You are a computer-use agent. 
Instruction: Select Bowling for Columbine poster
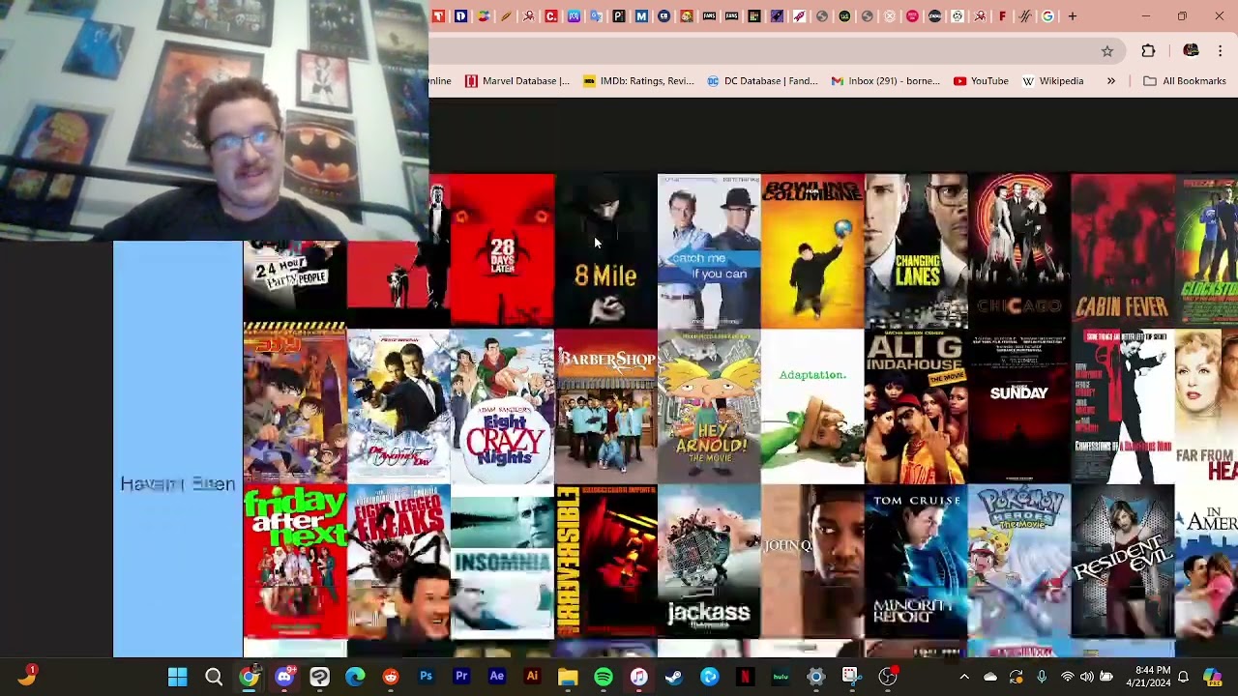tap(812, 250)
